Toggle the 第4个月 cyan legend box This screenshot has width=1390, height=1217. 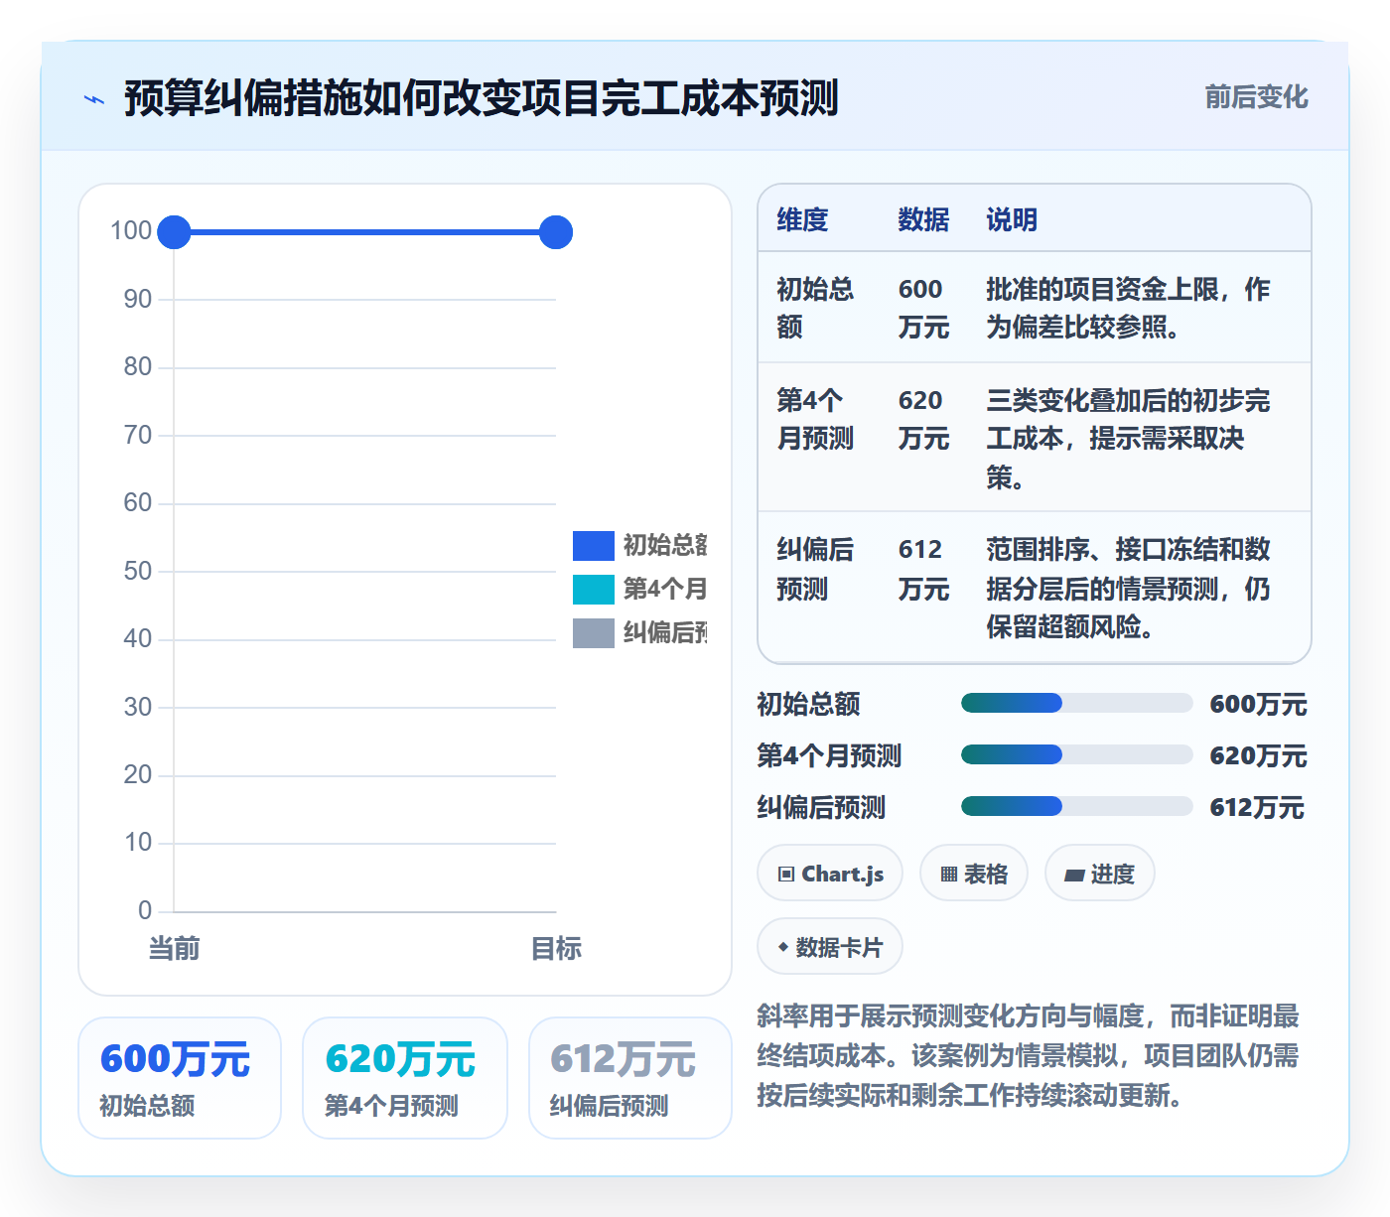[x=594, y=590]
